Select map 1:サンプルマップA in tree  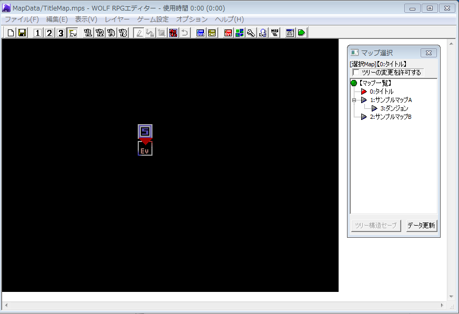pyautogui.click(x=391, y=100)
